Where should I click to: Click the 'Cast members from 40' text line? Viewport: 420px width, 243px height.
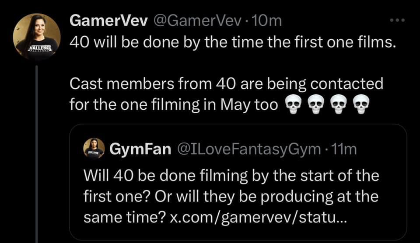click(226, 84)
